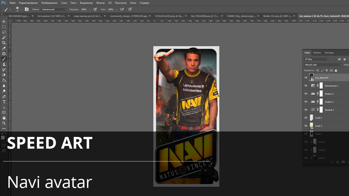Hide the iron_texture47 layer

(306, 78)
